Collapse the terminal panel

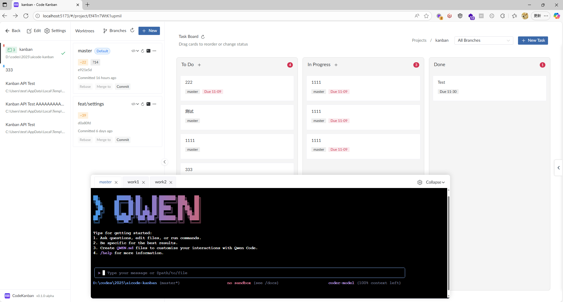(x=435, y=182)
